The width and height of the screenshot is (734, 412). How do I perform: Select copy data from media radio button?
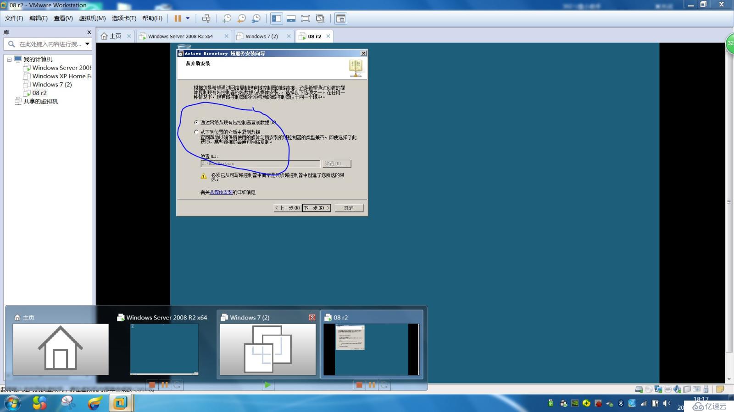196,132
